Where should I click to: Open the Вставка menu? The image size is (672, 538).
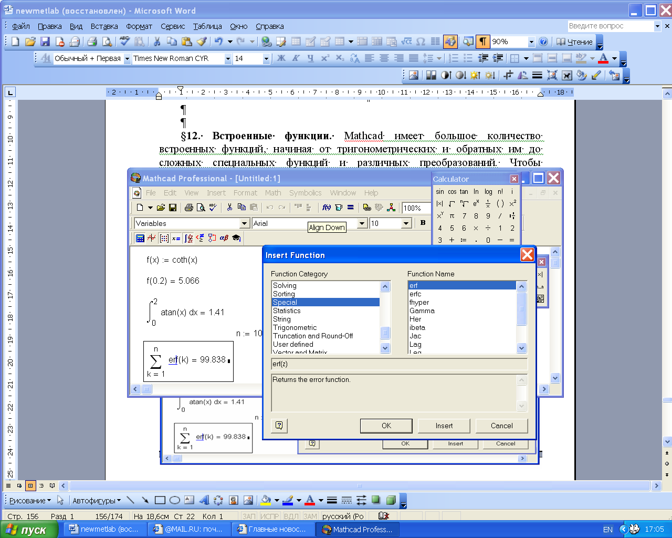point(104,26)
